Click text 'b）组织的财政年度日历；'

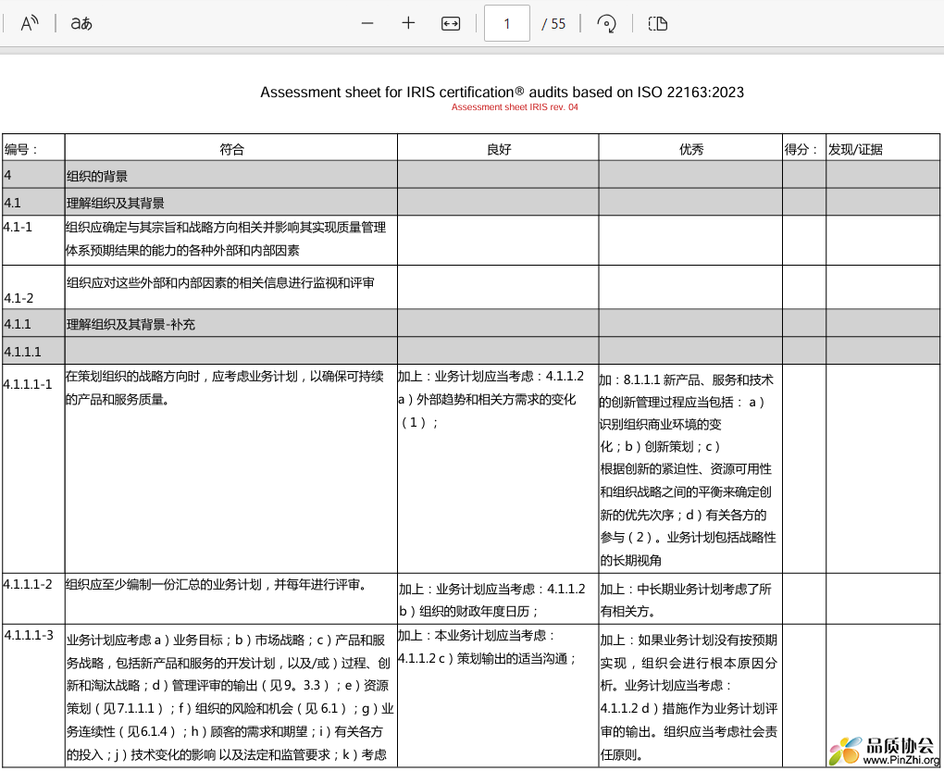[x=469, y=612]
